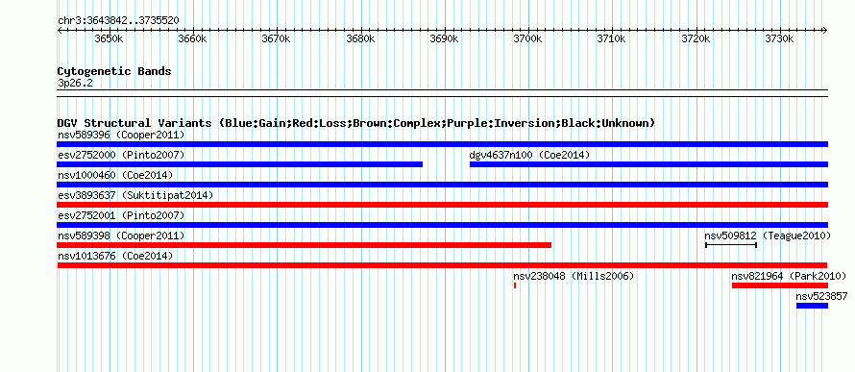Click the 3720k ruler tick label
The width and height of the screenshot is (855, 372).
click(x=696, y=38)
